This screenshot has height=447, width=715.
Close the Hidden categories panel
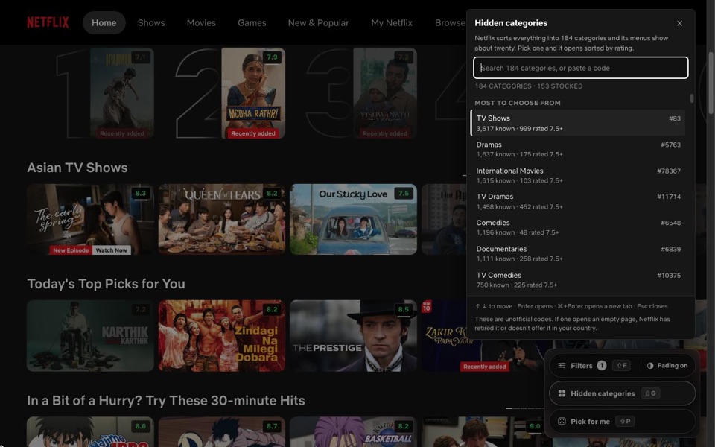679,23
